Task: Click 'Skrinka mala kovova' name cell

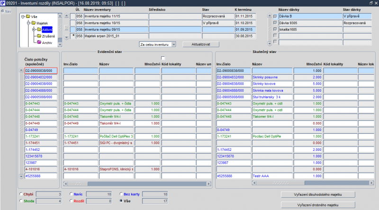Action: point(272,90)
